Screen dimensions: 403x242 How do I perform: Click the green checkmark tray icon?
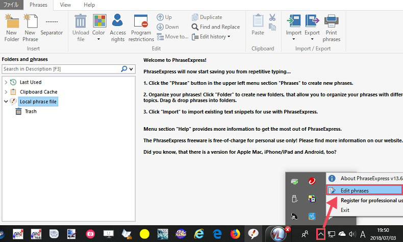tap(294, 182)
